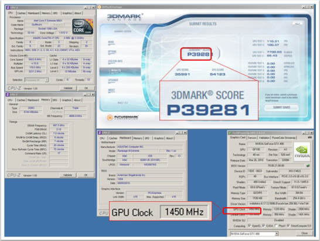Click the Manufacturer field in CPU-Z Mainboard window
Viewport: 320px width, 241px height.
(149, 147)
